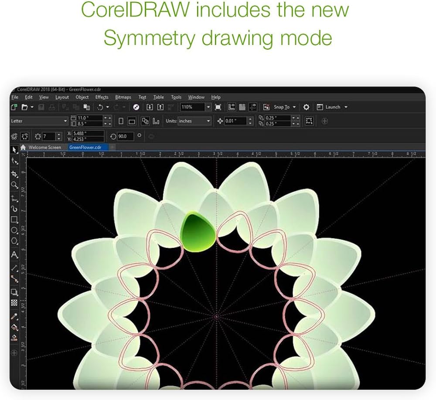Switch to the Welcome Screen tab
This screenshot has width=436, height=400.
click(44, 147)
